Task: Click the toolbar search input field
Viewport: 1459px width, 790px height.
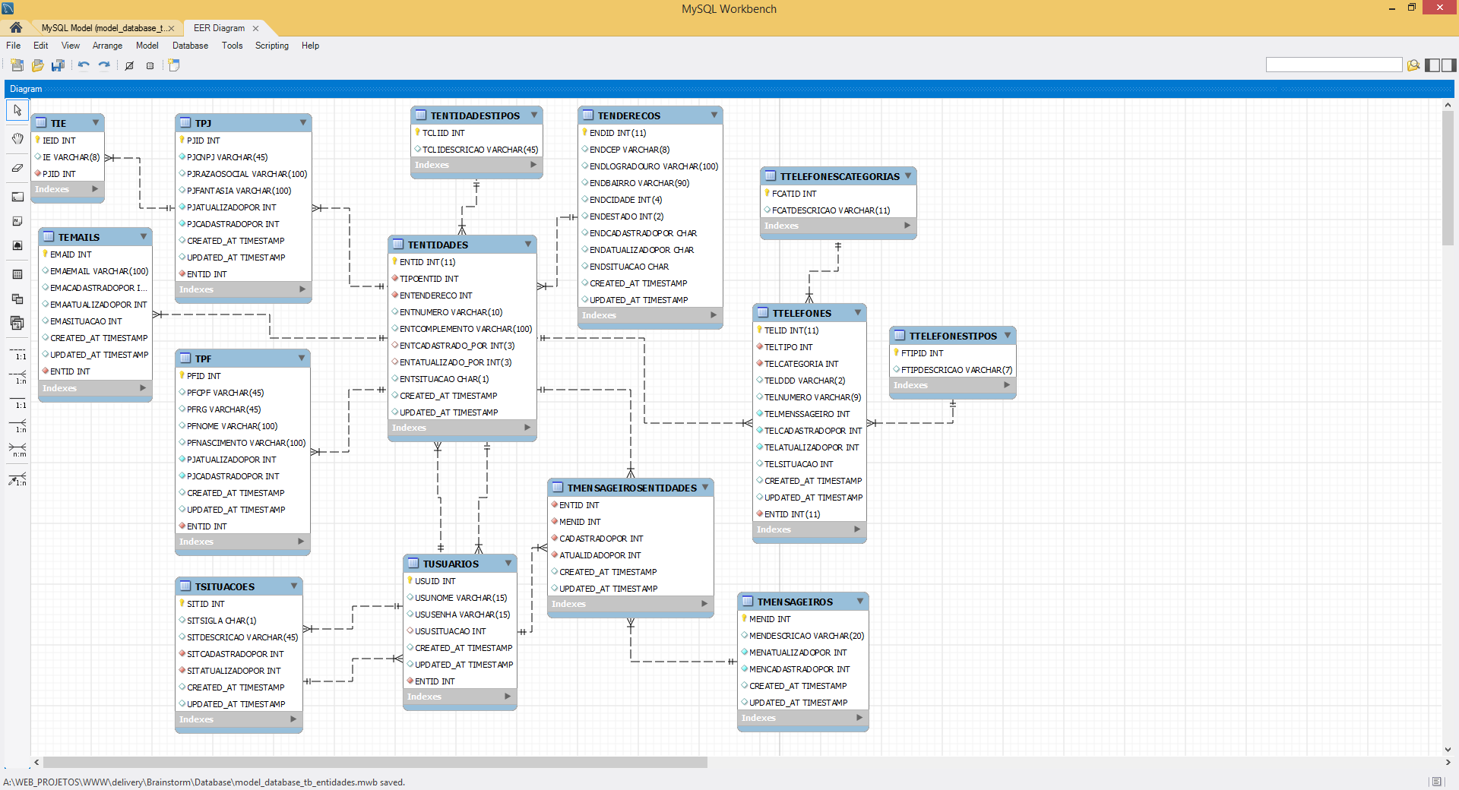Action: [x=1334, y=65]
